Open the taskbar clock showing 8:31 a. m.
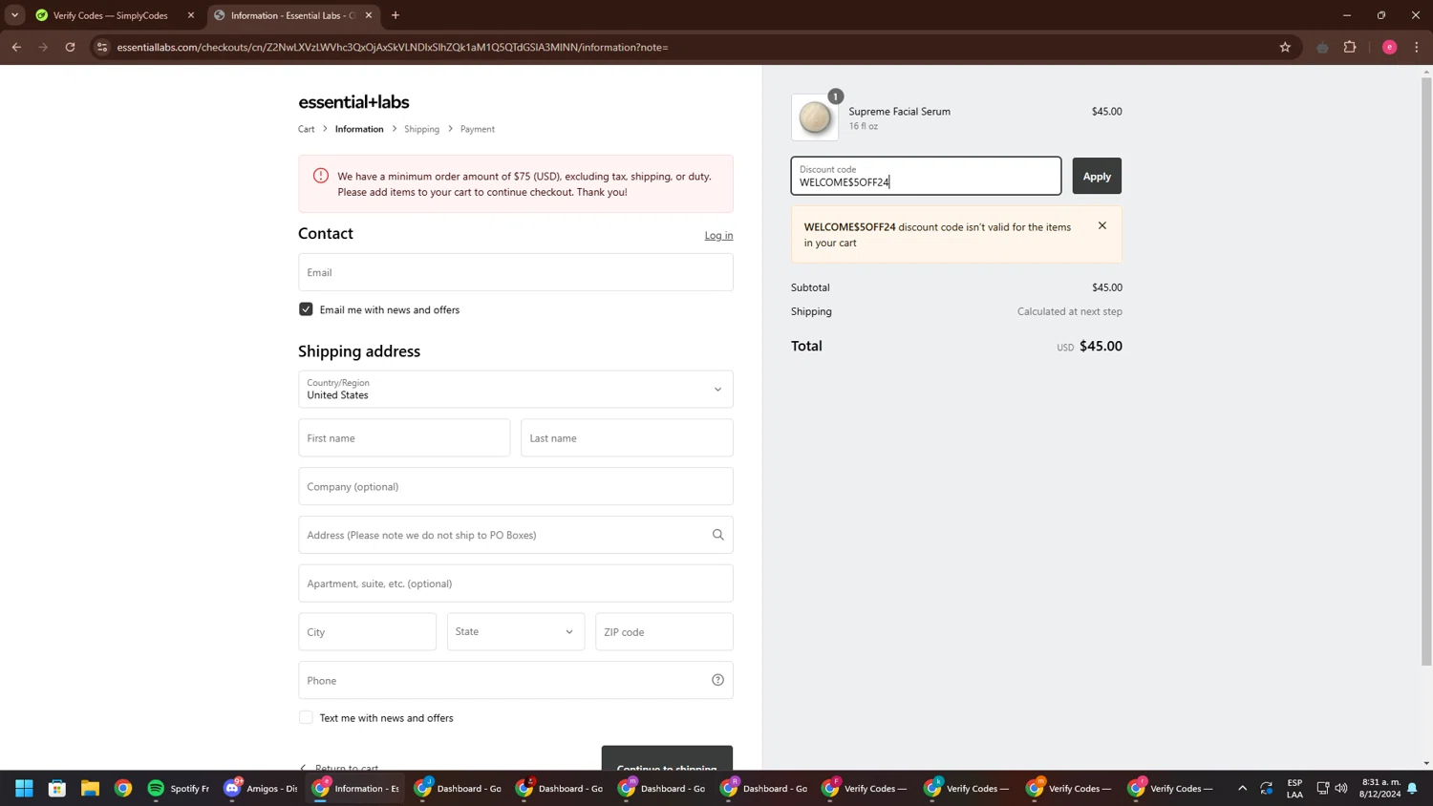Screen dimensions: 1433x806 coord(1380,788)
